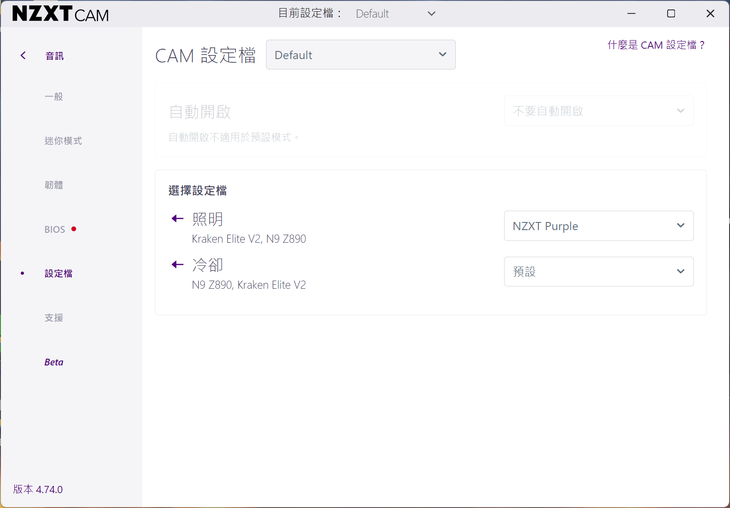Click the 自動開啟不適用於預設模式 note

[x=234, y=137]
